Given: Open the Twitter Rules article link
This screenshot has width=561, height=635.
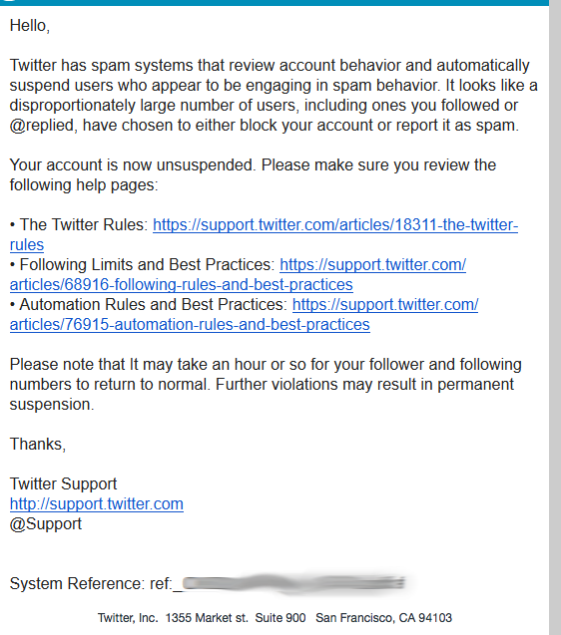Looking at the screenshot, I should 335,224.
